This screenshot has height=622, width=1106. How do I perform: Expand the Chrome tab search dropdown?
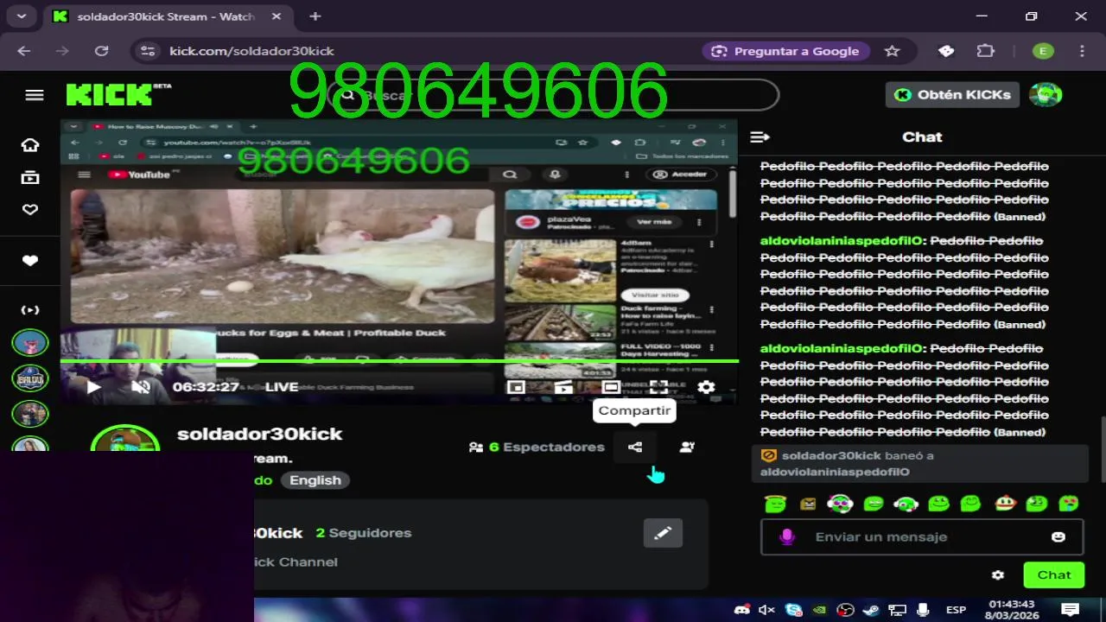tap(21, 16)
